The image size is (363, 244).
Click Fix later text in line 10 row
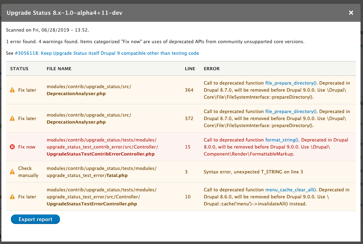click(x=27, y=197)
